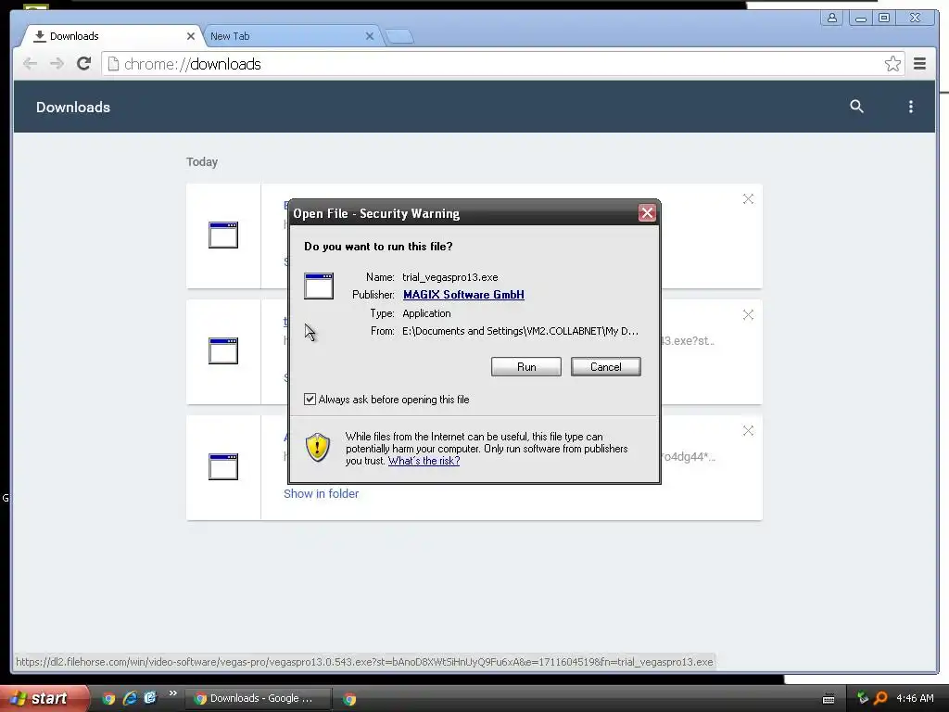Launch Internet Explorer from quick launch
Screen dimensions: 949x712
tap(130, 698)
